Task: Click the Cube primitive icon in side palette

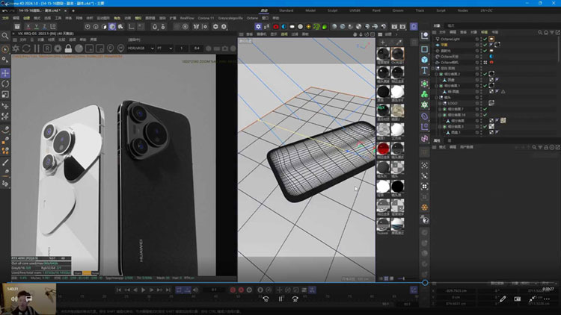Action: tap(425, 60)
